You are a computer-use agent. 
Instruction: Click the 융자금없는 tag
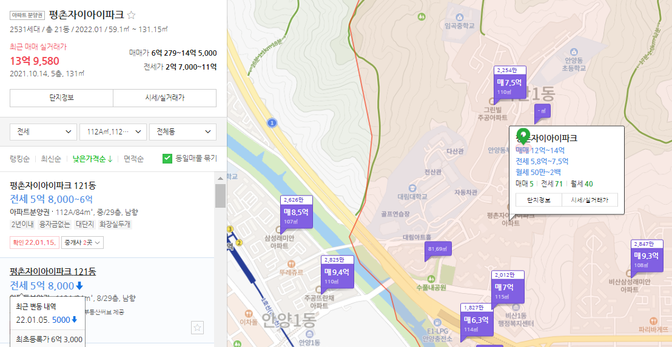point(55,223)
